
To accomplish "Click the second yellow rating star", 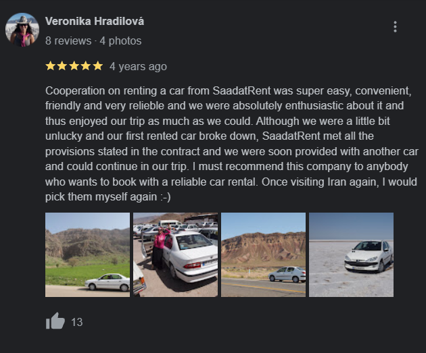I will point(62,66).
